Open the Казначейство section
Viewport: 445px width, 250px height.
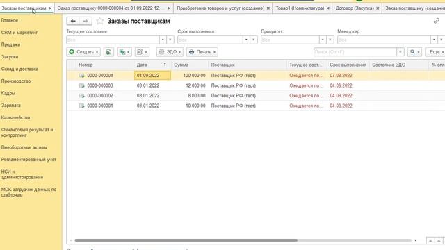[15, 117]
